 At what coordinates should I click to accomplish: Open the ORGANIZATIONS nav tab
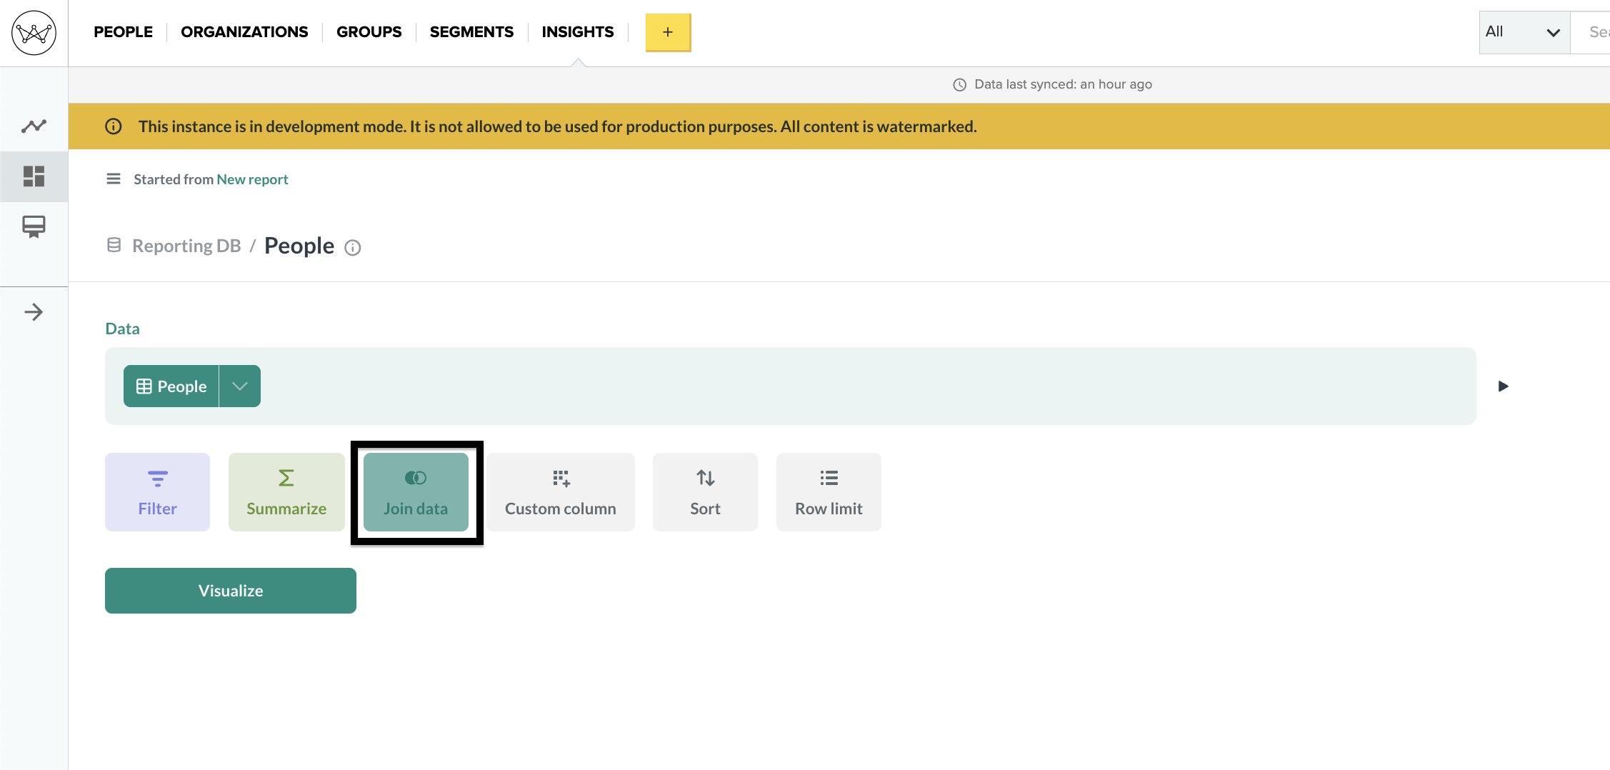coord(244,32)
